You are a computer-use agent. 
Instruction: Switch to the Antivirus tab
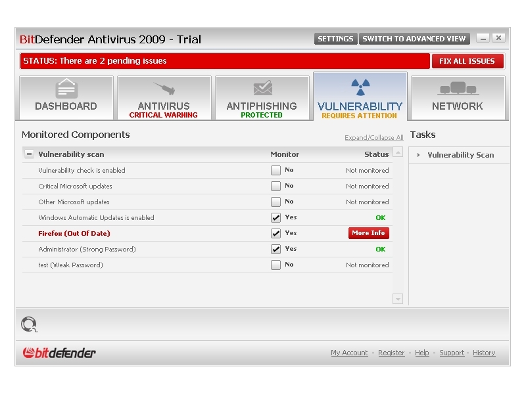(x=164, y=97)
